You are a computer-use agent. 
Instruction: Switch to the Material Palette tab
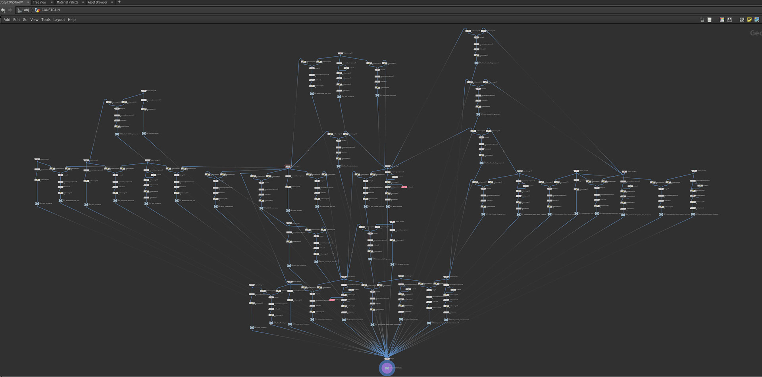(x=68, y=2)
